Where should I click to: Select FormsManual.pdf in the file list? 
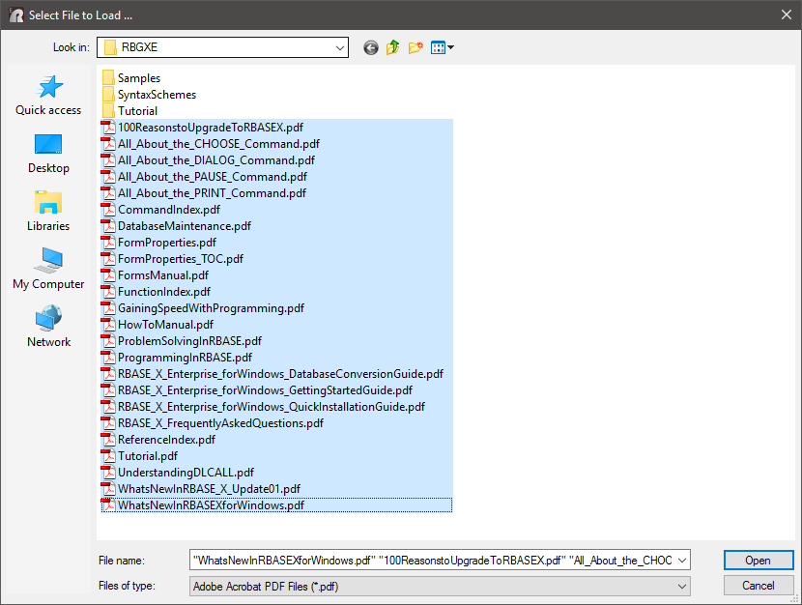click(x=162, y=275)
